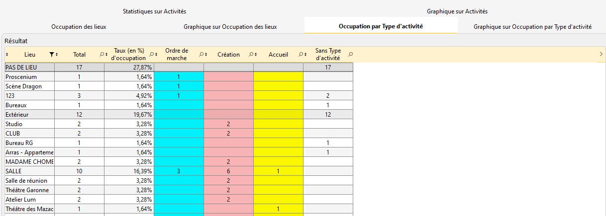Select the PAS DE LIEU row
Image resolution: width=606 pixels, height=216 pixels.
coord(29,68)
